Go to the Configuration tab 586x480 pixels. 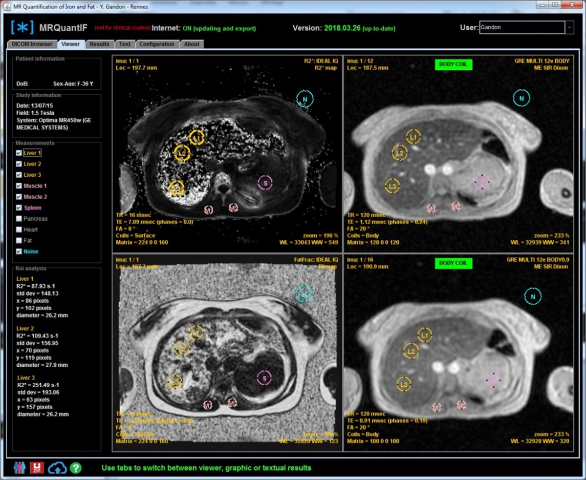(156, 44)
